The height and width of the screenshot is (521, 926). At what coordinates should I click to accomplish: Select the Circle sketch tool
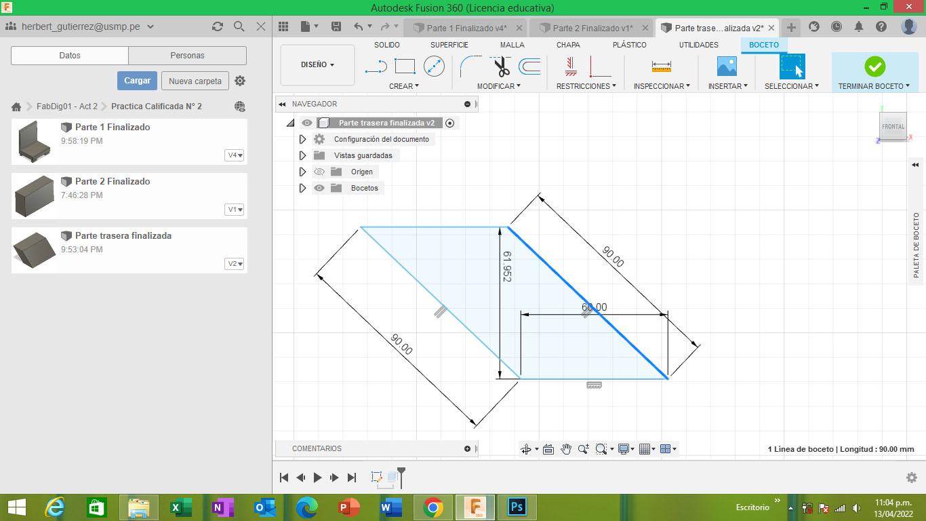(x=434, y=66)
